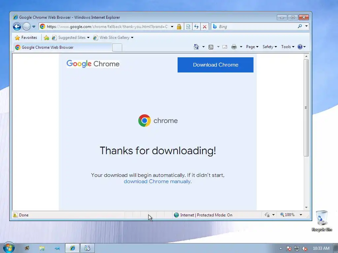Expand the address bar autocomplete dropdown
Viewport: 338px width, 253px height.
point(172,27)
